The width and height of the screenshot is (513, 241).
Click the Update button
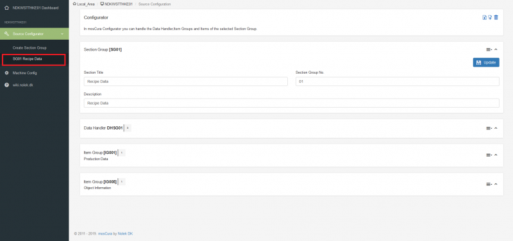[486, 62]
